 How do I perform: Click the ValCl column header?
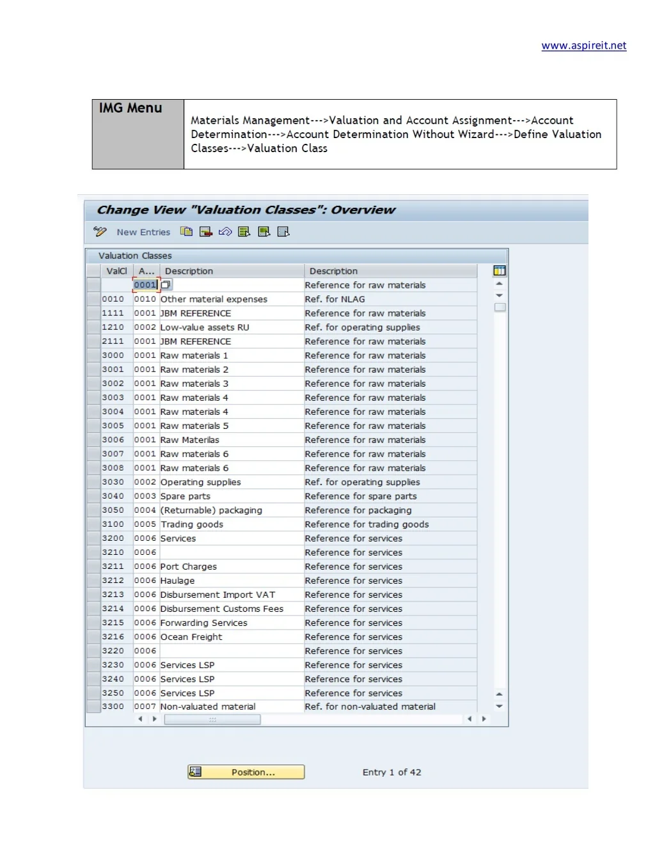tap(116, 271)
